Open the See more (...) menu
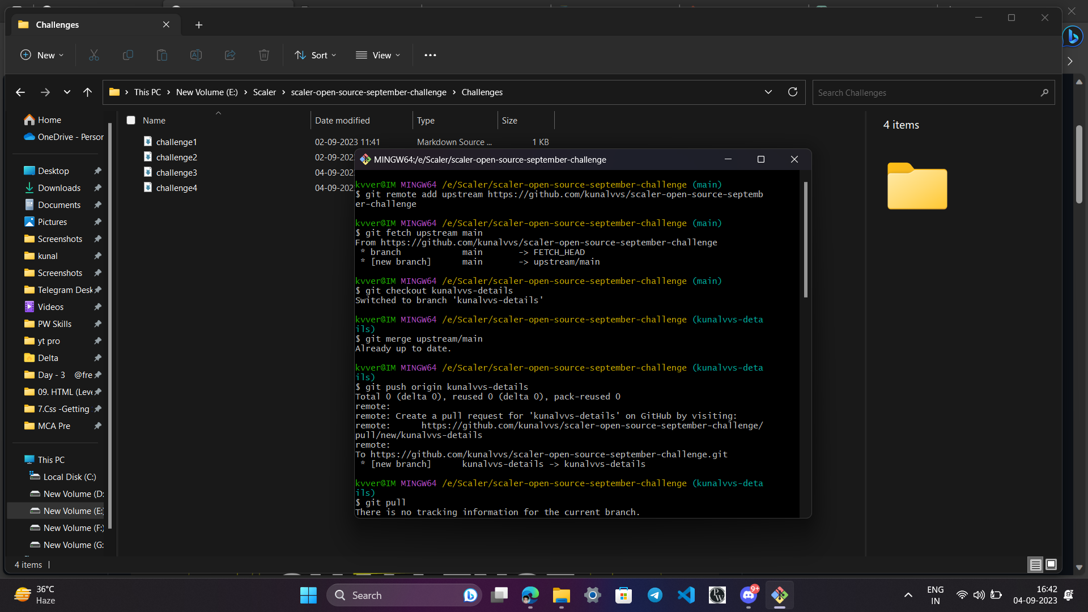 pyautogui.click(x=430, y=55)
